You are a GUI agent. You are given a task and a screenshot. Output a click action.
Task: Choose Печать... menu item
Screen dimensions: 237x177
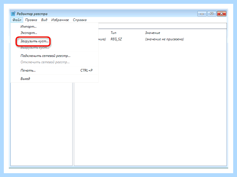(x=54, y=71)
